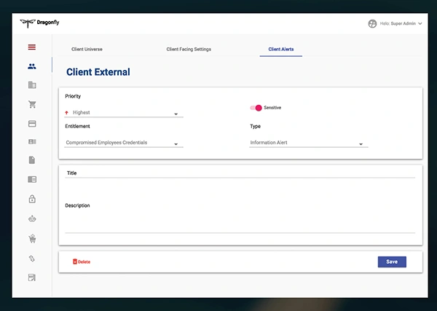Click the Type label
This screenshot has width=437, height=311.
point(256,126)
